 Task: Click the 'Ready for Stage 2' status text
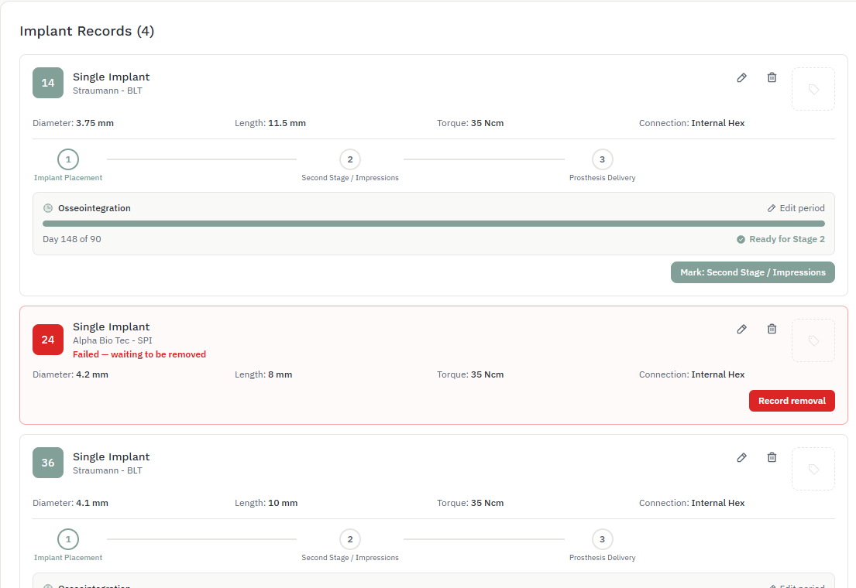click(x=787, y=239)
